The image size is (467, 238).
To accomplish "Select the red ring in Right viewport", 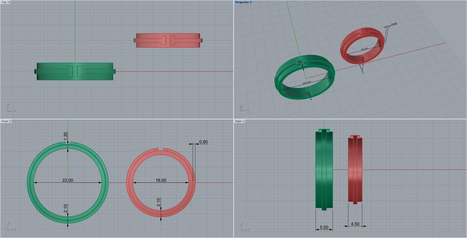I will click(x=355, y=170).
